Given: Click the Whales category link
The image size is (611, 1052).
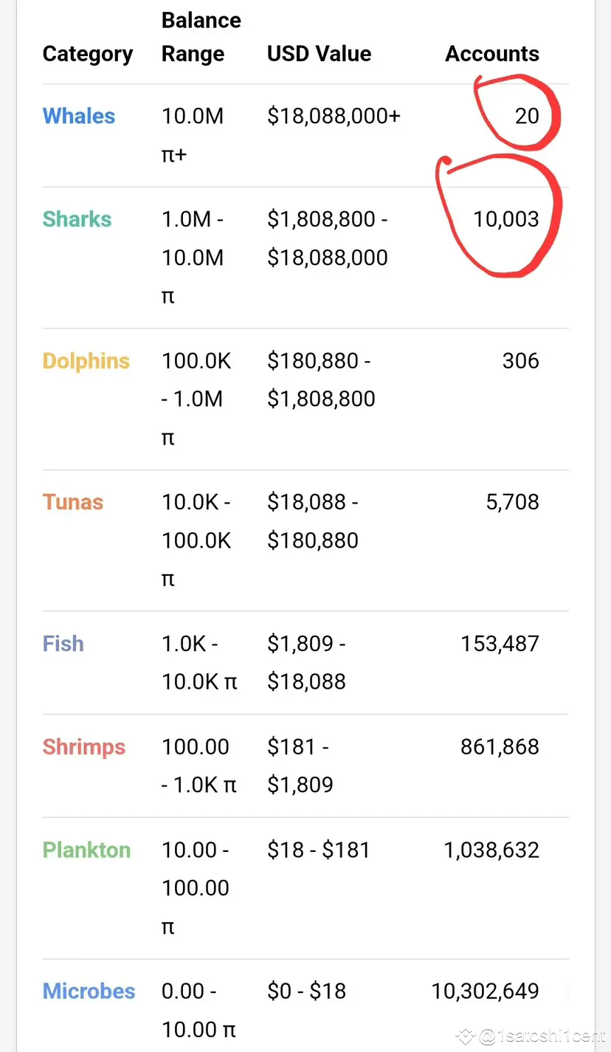Looking at the screenshot, I should (x=79, y=116).
